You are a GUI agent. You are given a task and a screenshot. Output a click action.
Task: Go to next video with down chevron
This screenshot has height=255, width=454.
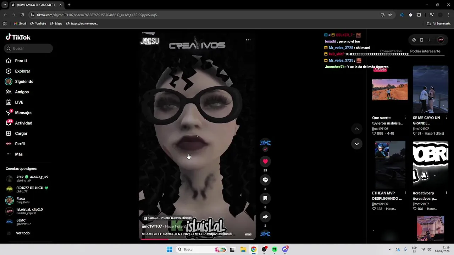357,144
